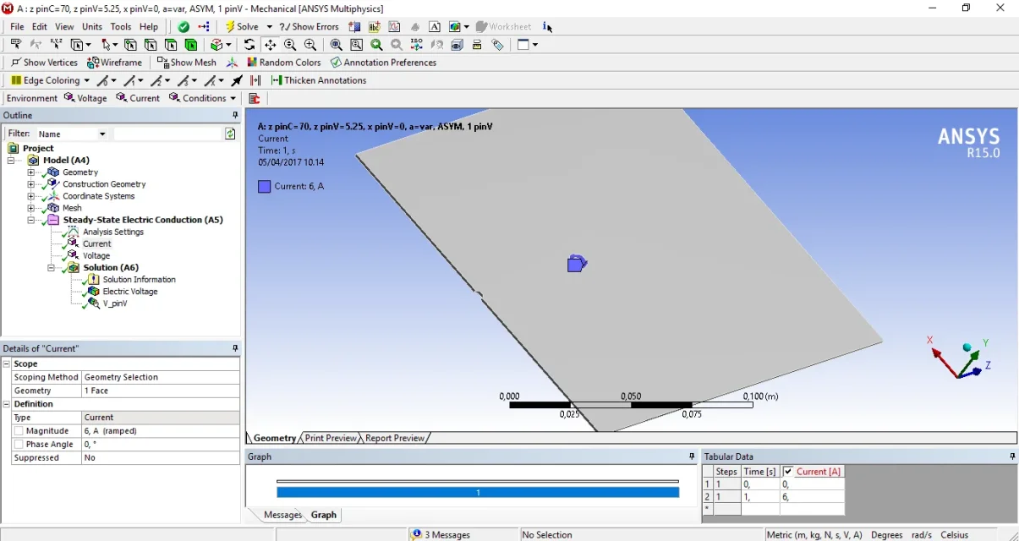
Task: Click the annotation letter A icon
Action: [434, 26]
